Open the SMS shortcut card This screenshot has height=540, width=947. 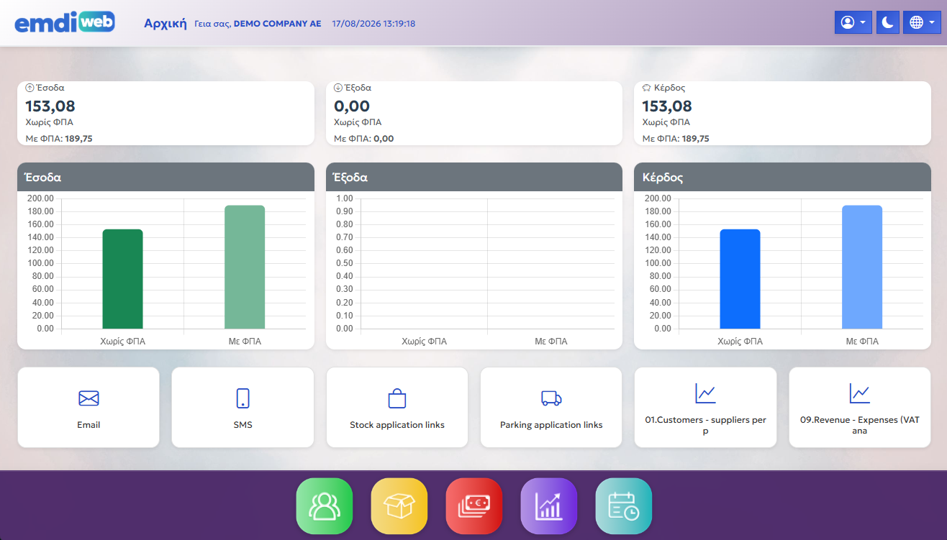coord(243,408)
